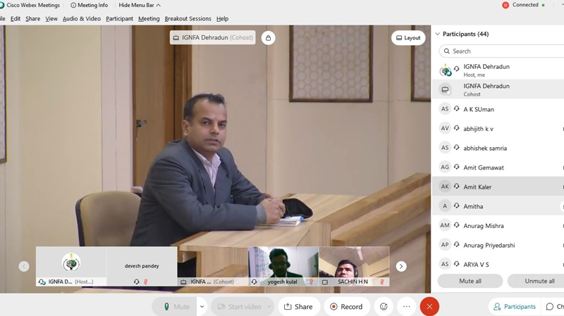Open the Breakout Sessions menu
The width and height of the screenshot is (564, 316).
click(x=188, y=18)
